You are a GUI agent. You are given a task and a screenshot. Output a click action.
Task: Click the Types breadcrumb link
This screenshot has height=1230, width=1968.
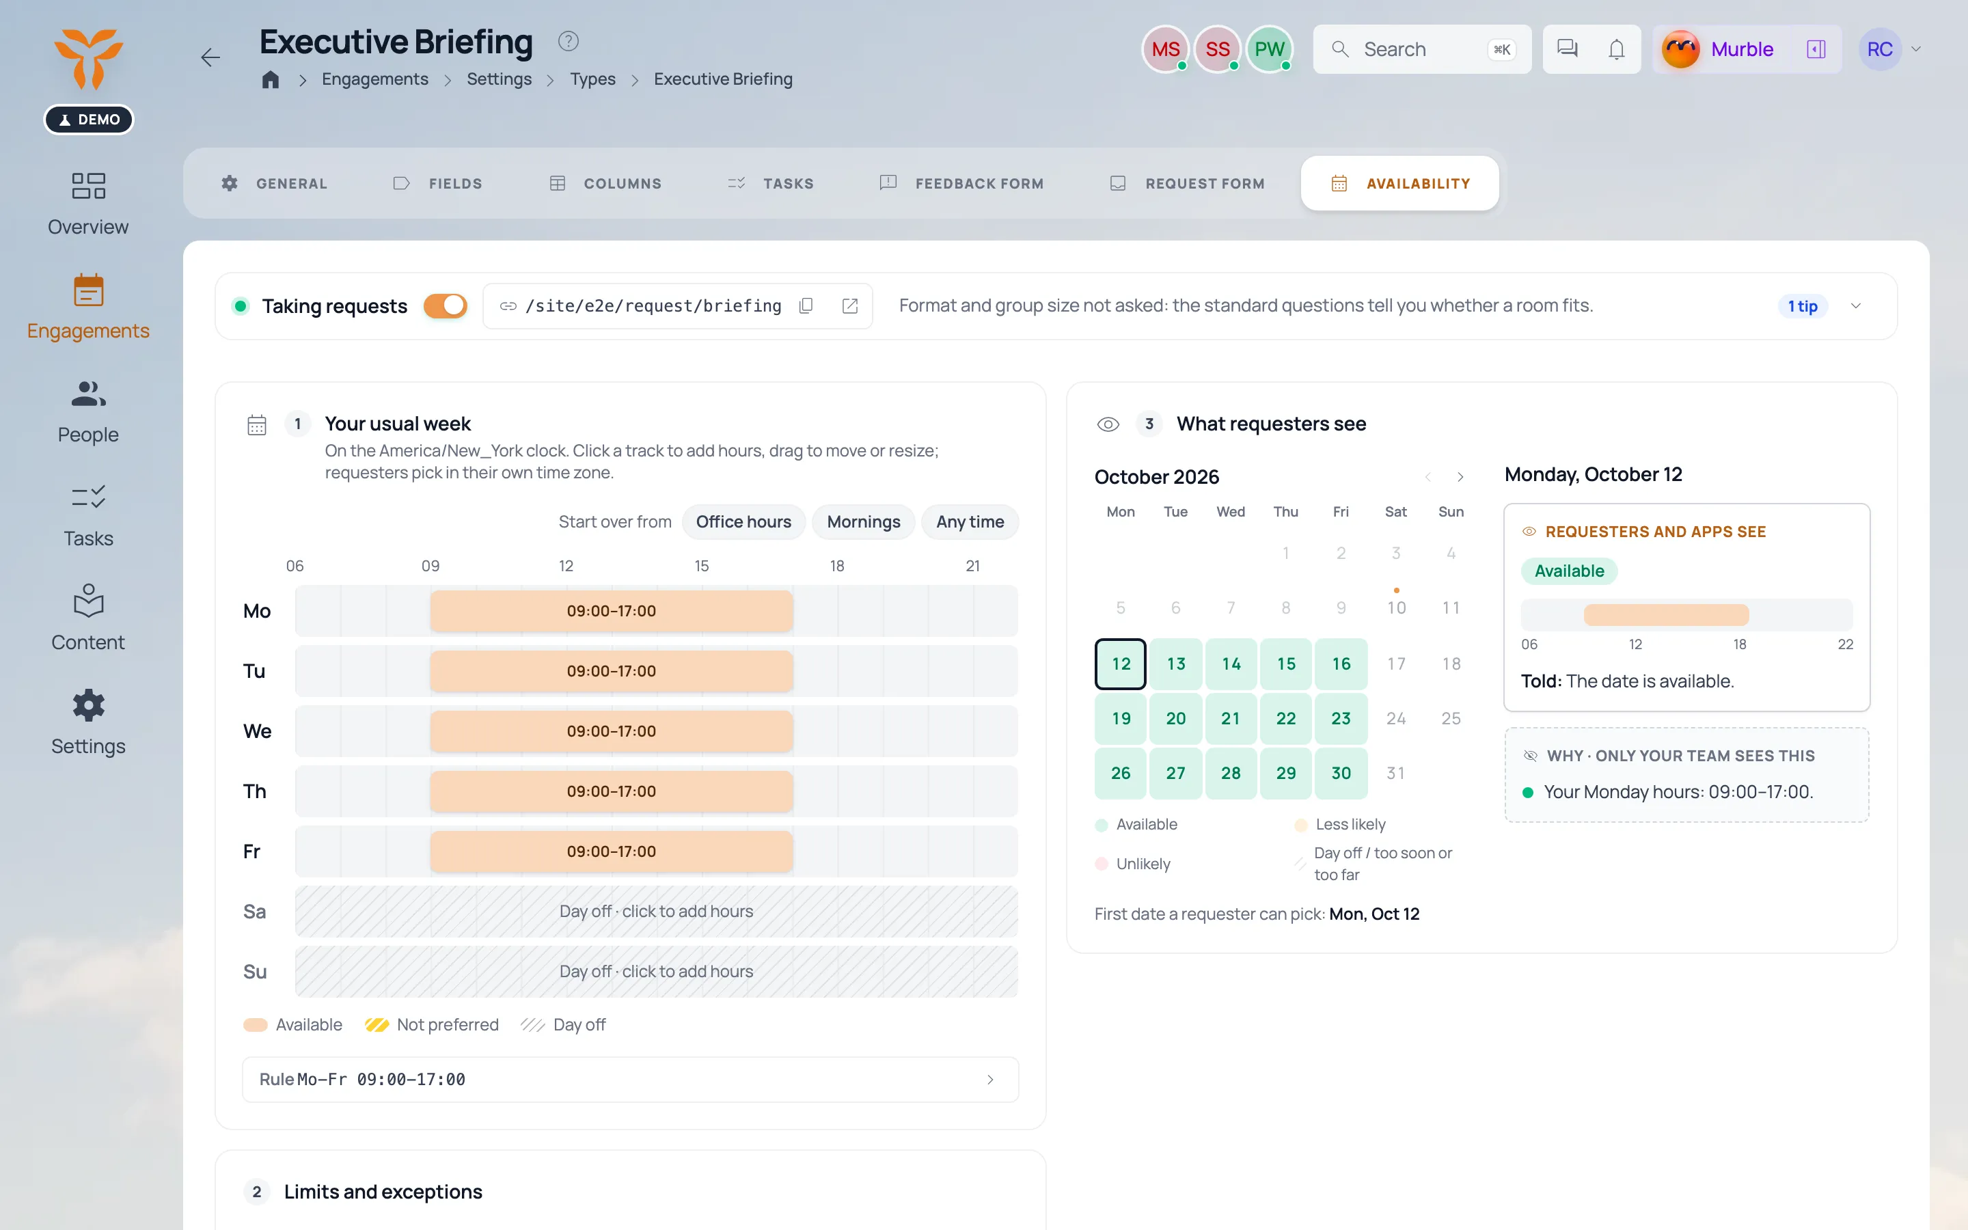pos(592,79)
